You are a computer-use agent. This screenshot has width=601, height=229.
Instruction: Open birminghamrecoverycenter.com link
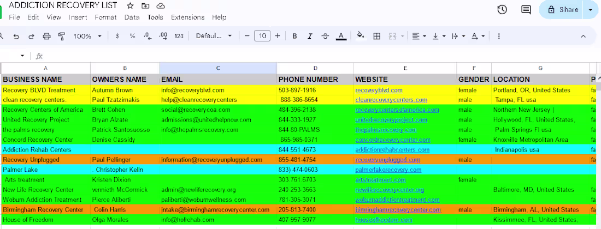[398, 210]
